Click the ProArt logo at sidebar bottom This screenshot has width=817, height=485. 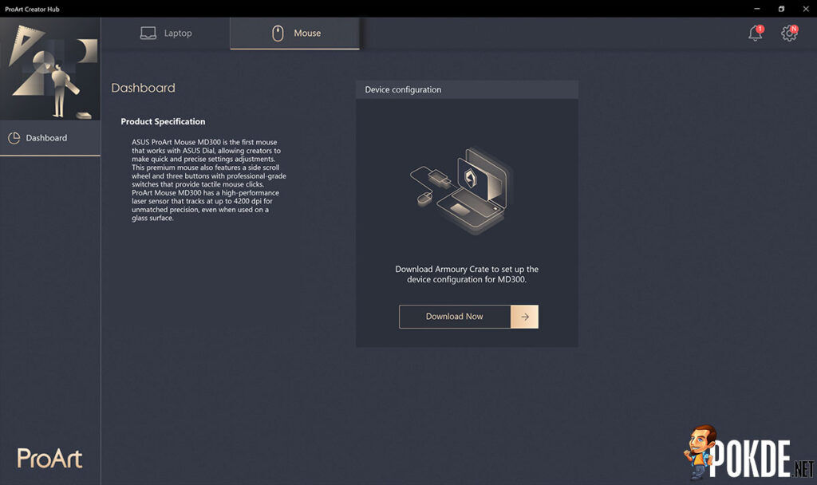coord(50,459)
